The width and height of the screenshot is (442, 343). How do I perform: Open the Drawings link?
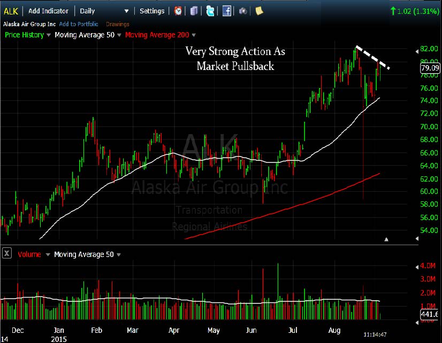[x=118, y=24]
